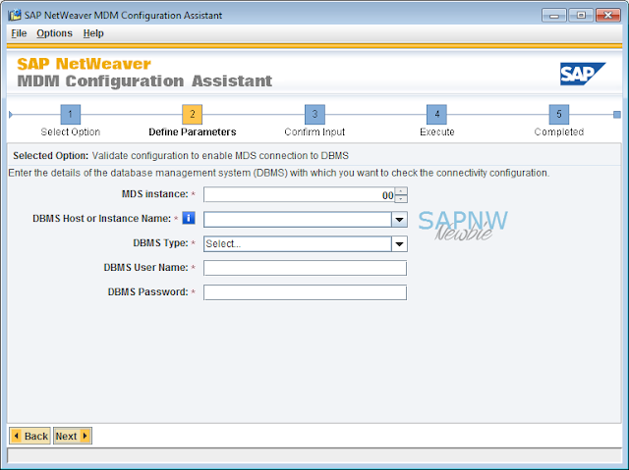Screen dimensions: 629x470
Task: Click the DBMS Host or Instance Name text box
Action: (298, 220)
